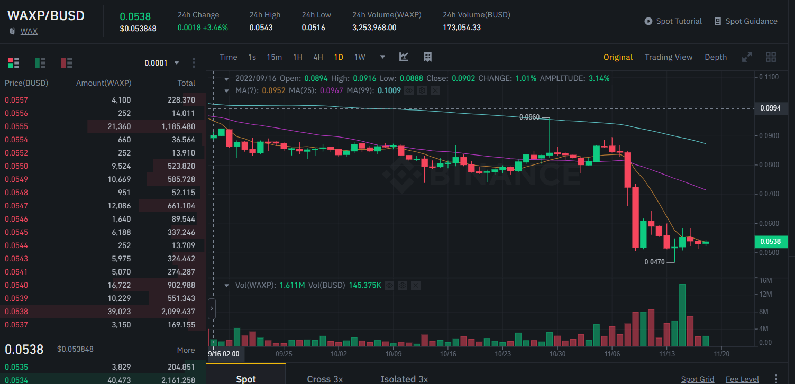Open the Spot Grid link
795x384 pixels.
[698, 379]
